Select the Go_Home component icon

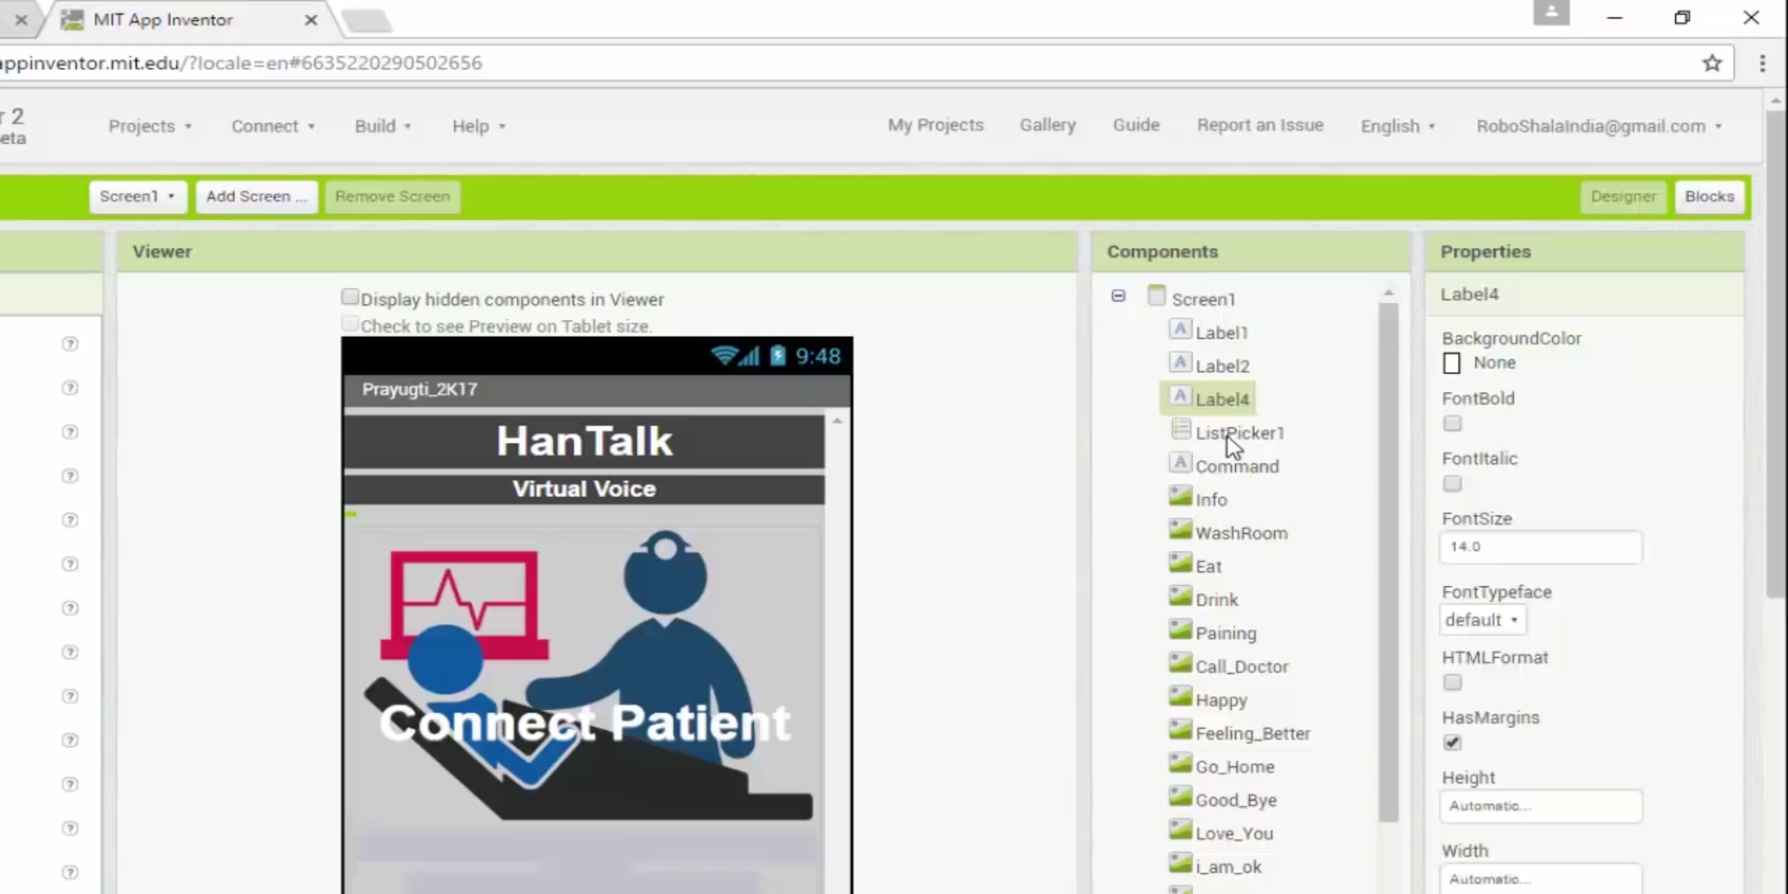tap(1179, 765)
